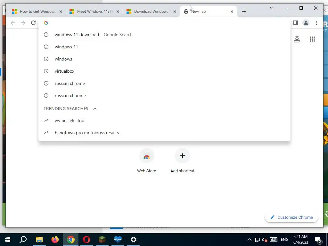
Task: Open File Explorer from taskbar
Action: (x=39, y=240)
